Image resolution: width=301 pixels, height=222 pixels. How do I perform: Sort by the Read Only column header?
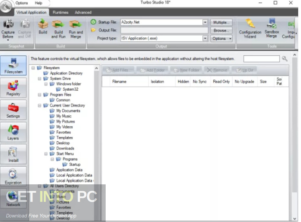221,82
